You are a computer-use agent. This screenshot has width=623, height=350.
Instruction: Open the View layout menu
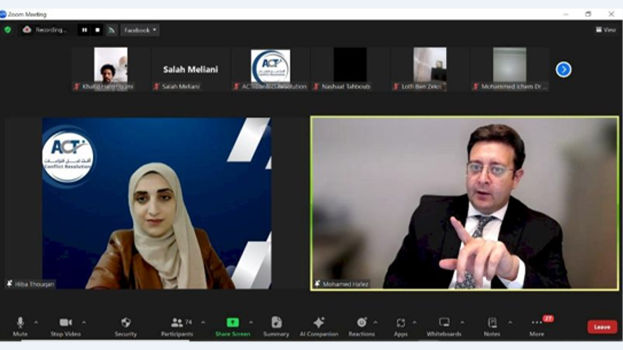pyautogui.click(x=605, y=30)
